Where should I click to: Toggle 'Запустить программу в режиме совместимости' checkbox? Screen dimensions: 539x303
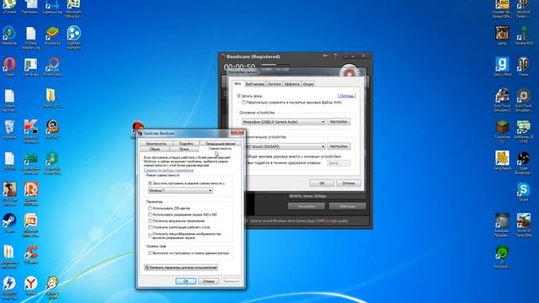pos(150,183)
